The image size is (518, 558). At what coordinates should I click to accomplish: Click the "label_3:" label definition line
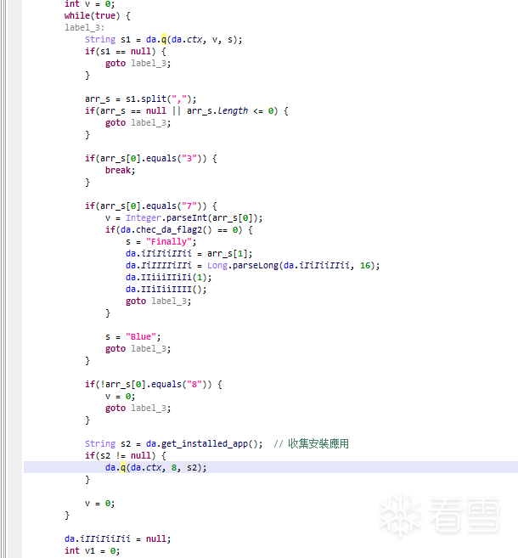85,28
